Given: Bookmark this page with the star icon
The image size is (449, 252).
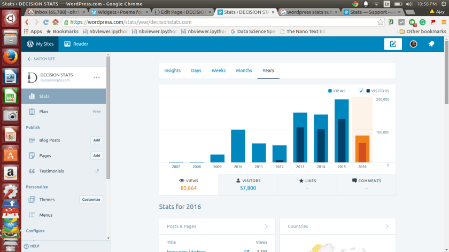Looking at the screenshot, I should [x=380, y=22].
